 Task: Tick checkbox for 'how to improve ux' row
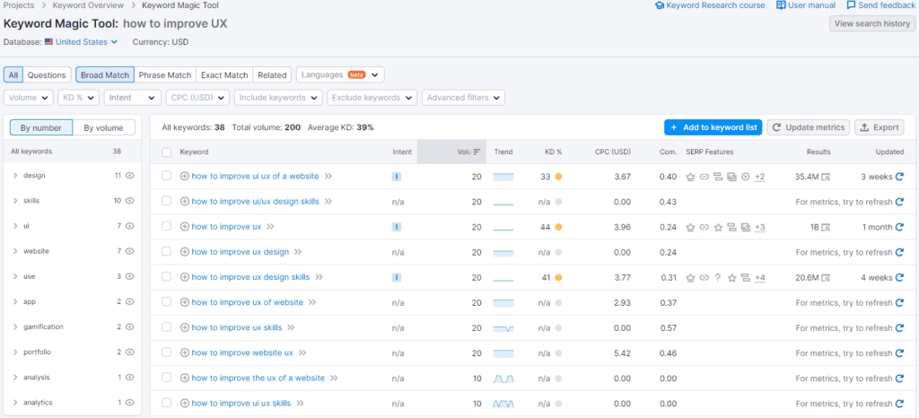tap(166, 227)
